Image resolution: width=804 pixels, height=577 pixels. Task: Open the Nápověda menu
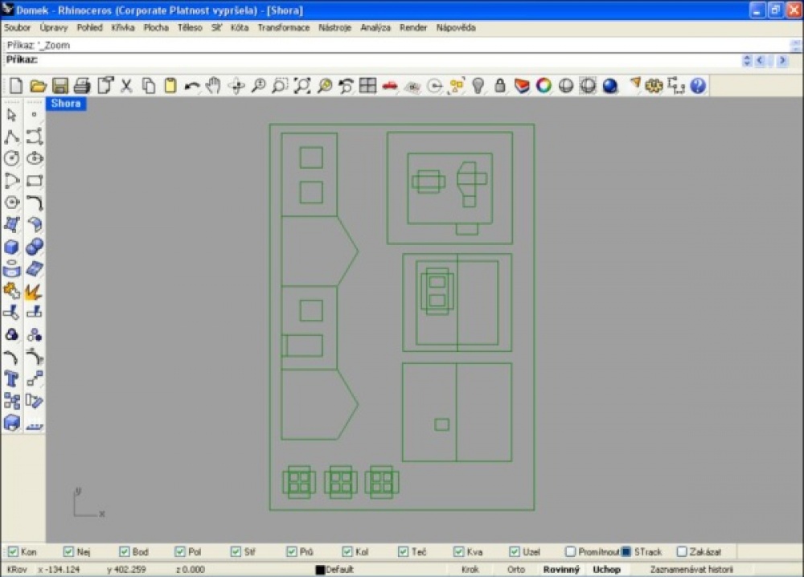pos(456,27)
